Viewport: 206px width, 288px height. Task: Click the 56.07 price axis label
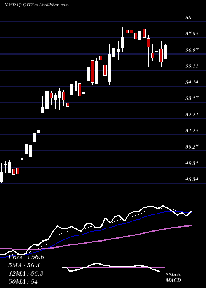click(192, 50)
